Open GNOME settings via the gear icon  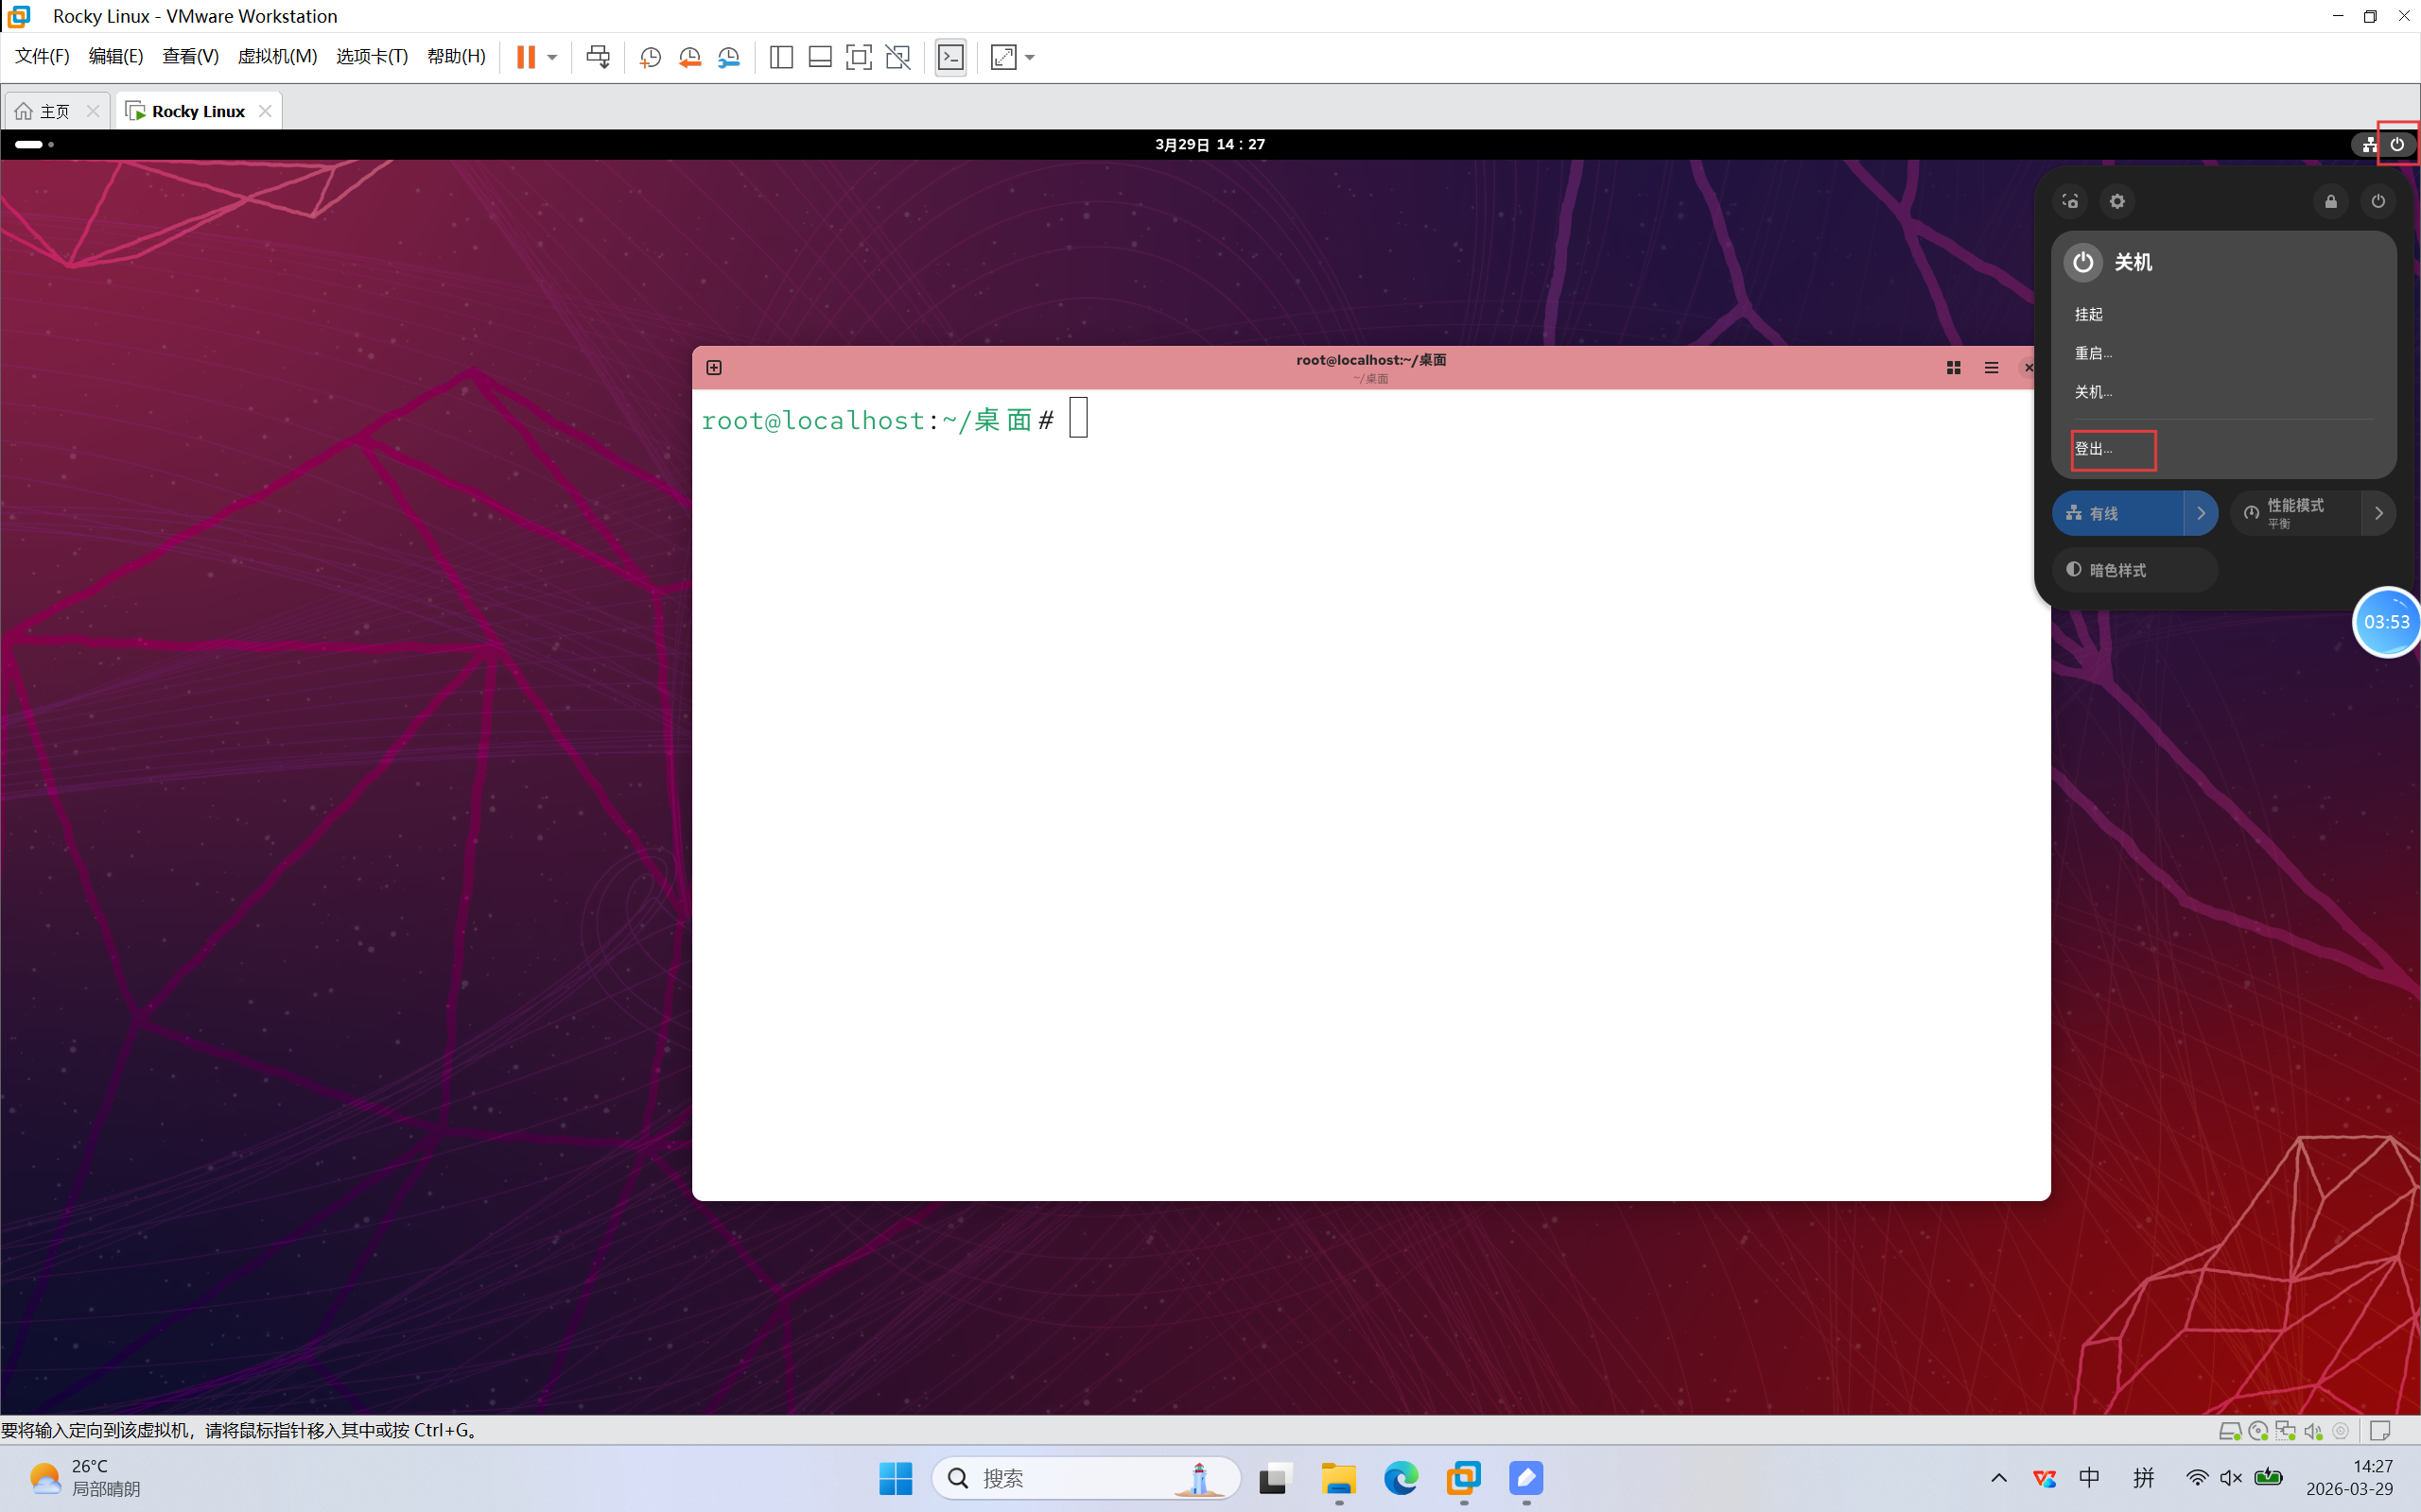pyautogui.click(x=2116, y=201)
